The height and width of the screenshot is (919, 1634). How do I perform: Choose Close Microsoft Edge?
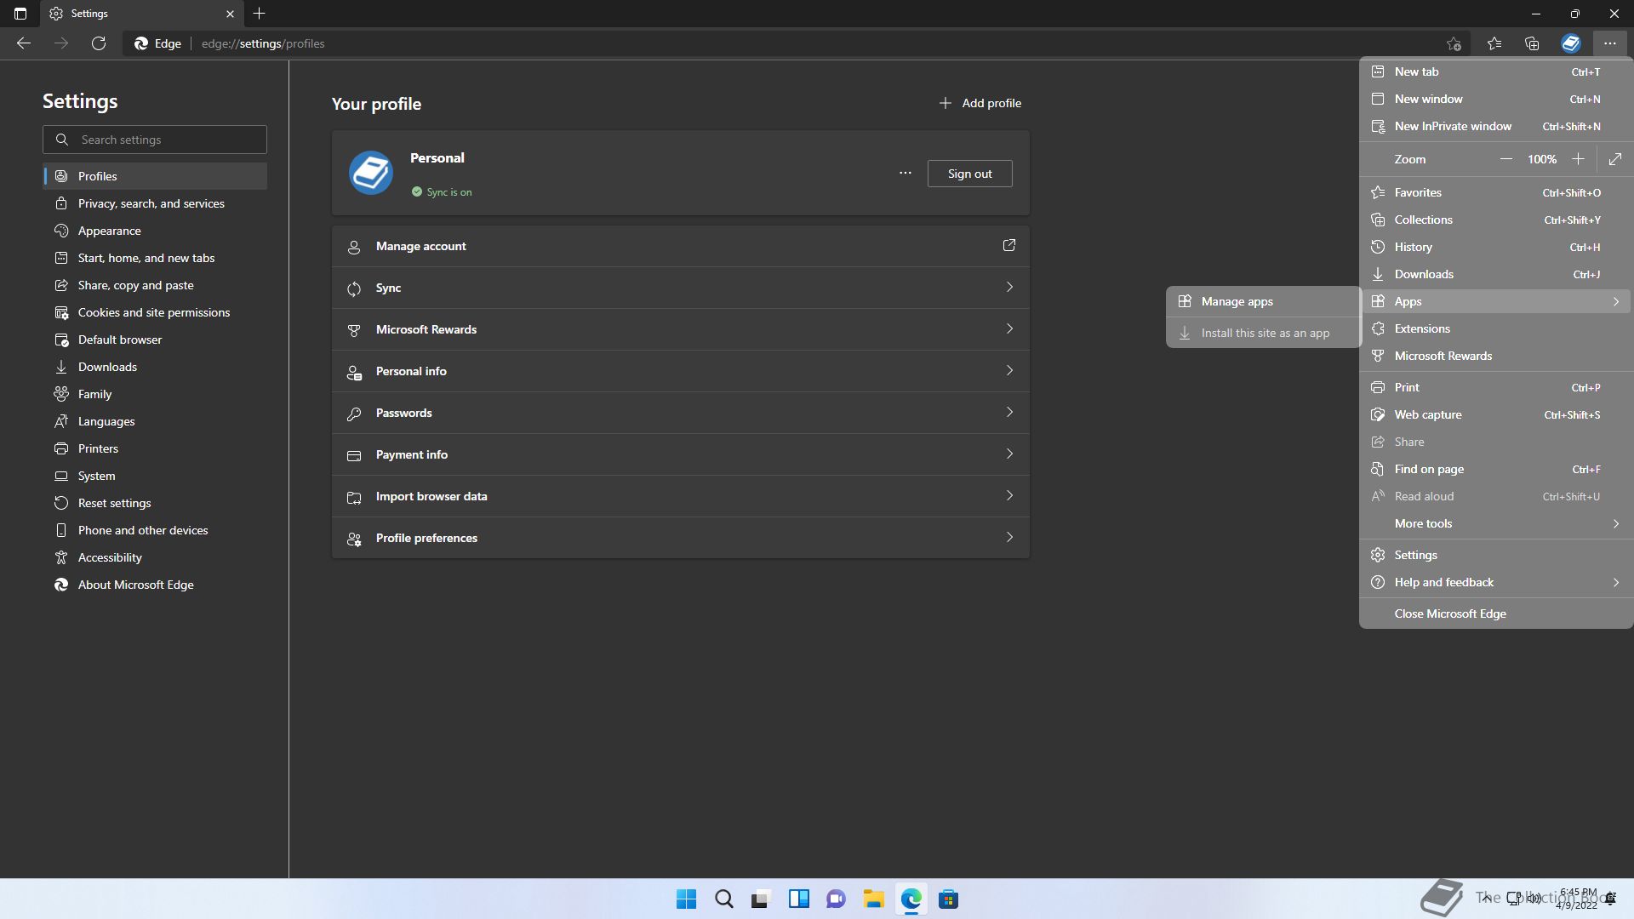1496,614
